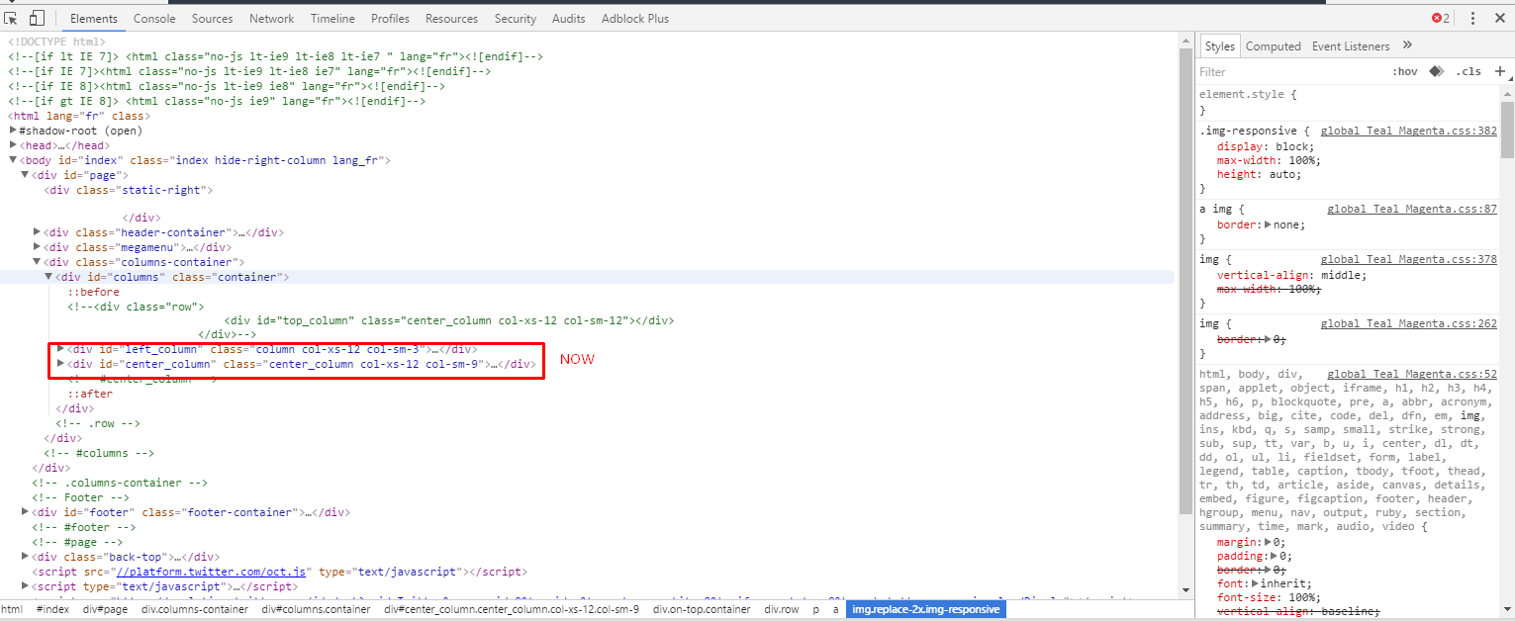Select the img.replace-2x.img-responsive breadcrumb
Image resolution: width=1515 pixels, height=621 pixels.
(926, 610)
